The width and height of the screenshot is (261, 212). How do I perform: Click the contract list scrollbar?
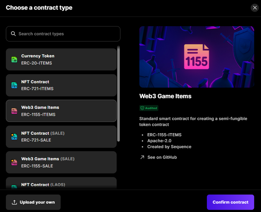(119, 94)
